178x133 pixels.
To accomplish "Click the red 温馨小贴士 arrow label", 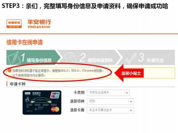I will click(129, 73).
